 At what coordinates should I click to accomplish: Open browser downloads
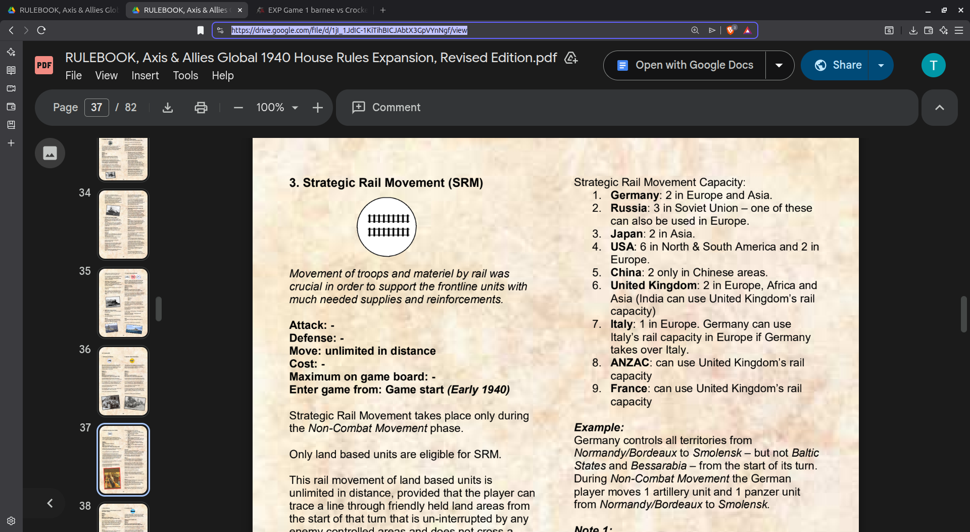[x=913, y=30]
